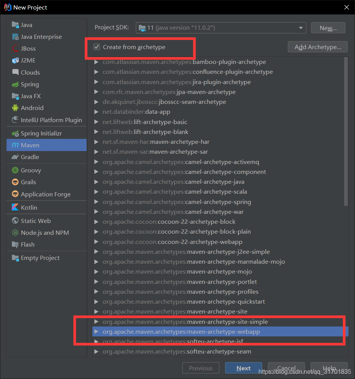Click the Groovy icon
The height and width of the screenshot is (379, 355).
coord(15,170)
